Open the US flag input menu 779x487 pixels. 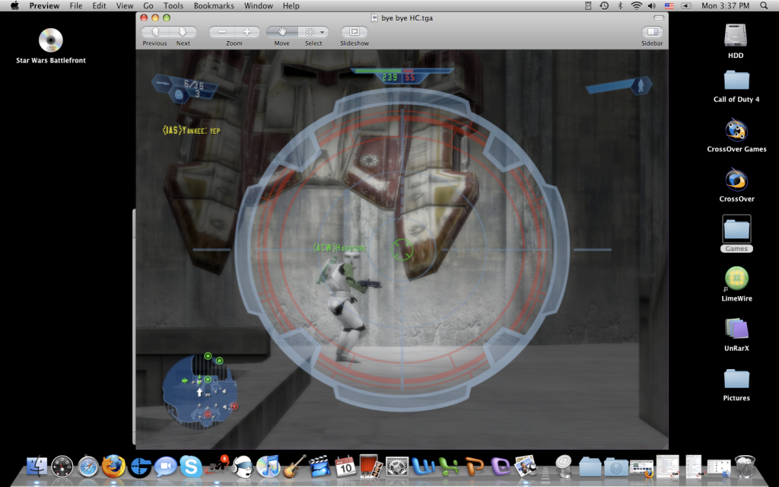click(669, 6)
